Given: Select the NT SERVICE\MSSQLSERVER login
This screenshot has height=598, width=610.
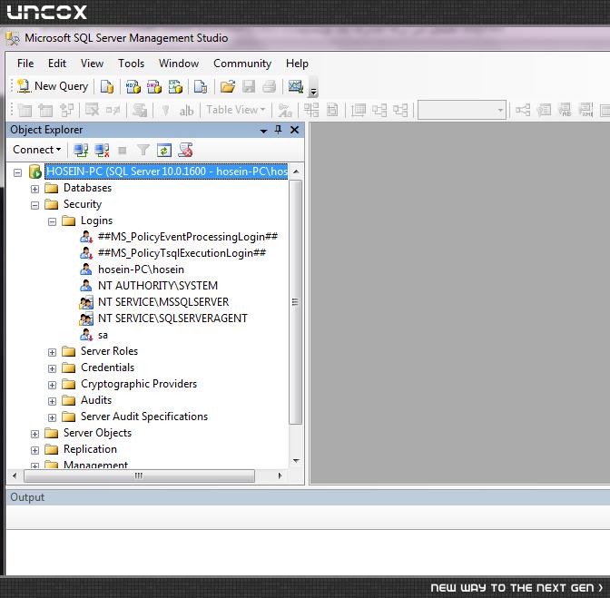Looking at the screenshot, I should [163, 302].
